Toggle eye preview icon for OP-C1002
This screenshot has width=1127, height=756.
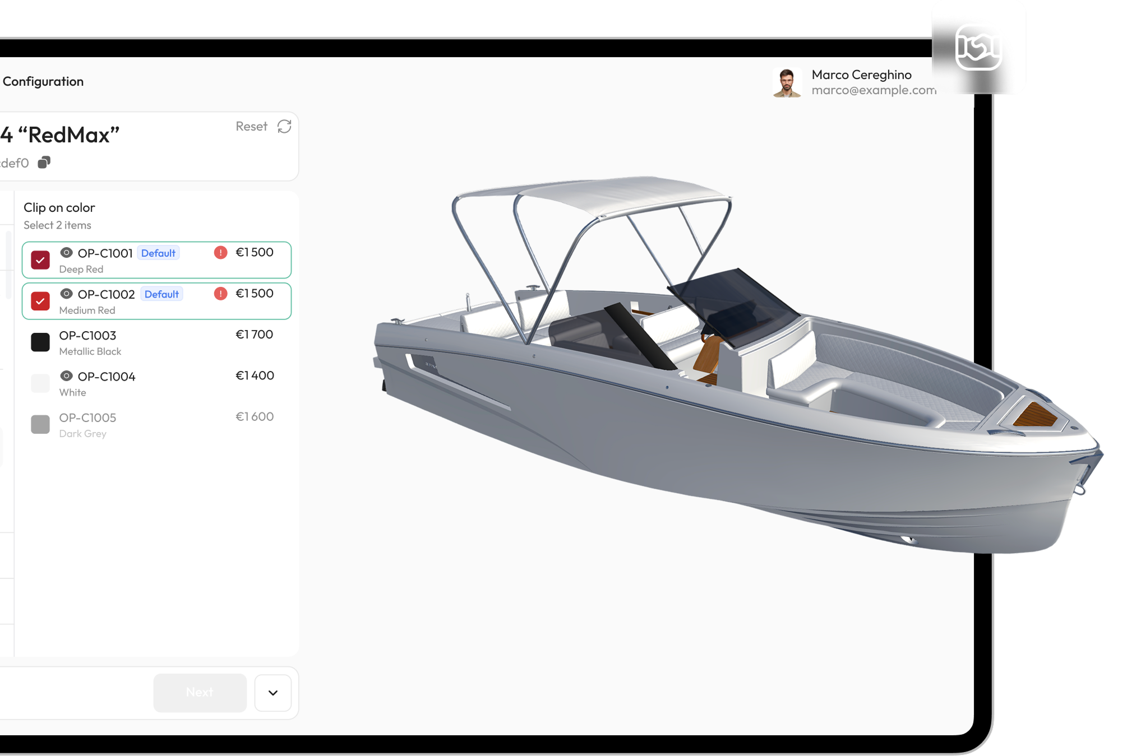click(67, 294)
